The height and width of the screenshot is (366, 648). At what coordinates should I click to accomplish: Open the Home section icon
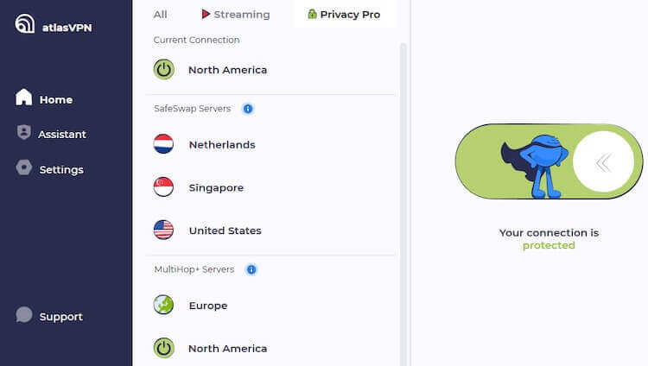pos(23,98)
